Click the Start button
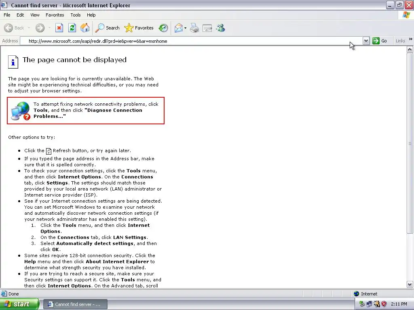Screen dimensions: 414x310 point(19,304)
